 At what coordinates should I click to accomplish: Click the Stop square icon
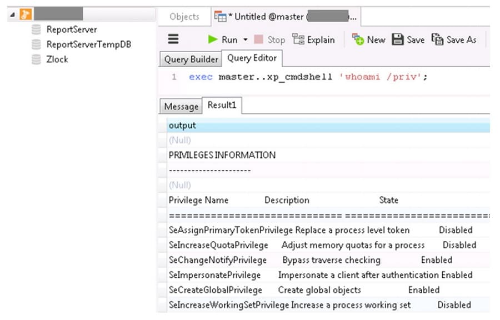click(258, 39)
